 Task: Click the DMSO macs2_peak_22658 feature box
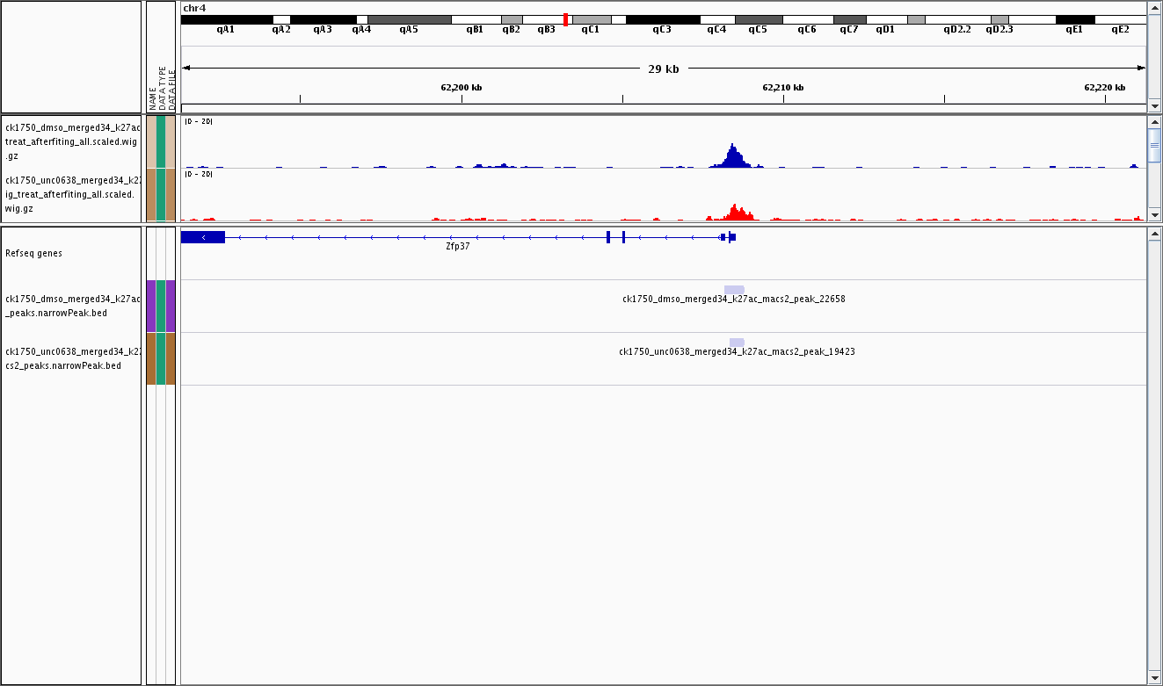pyautogui.click(x=734, y=290)
